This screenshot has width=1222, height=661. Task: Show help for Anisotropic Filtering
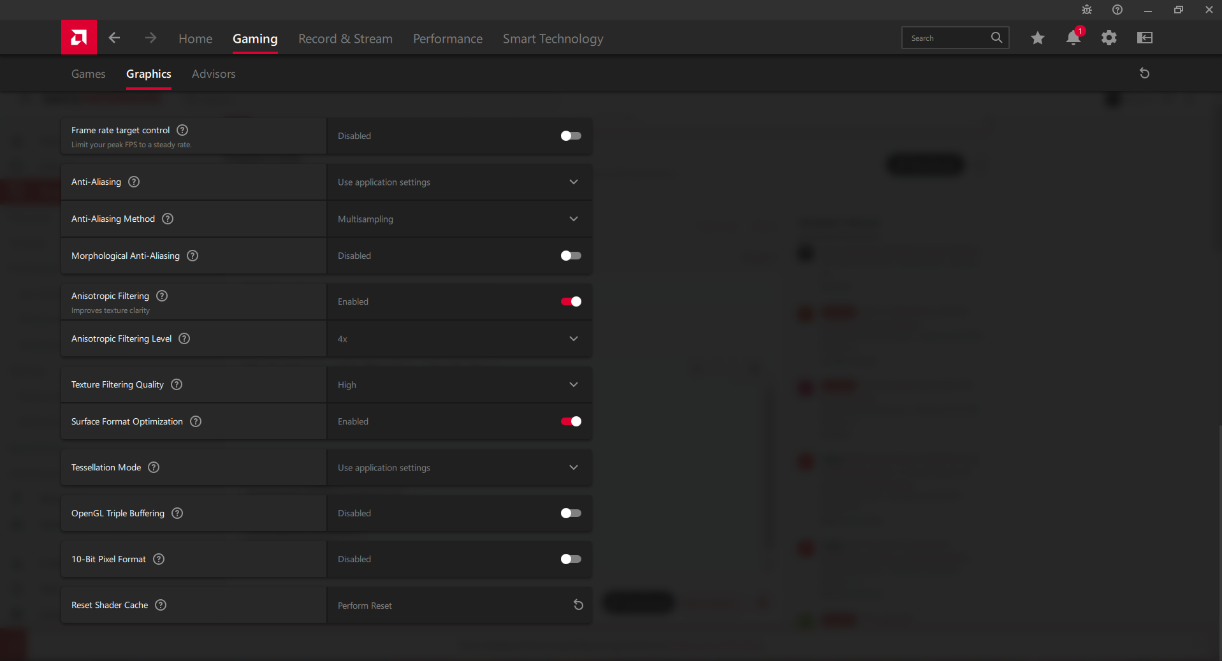click(x=162, y=296)
